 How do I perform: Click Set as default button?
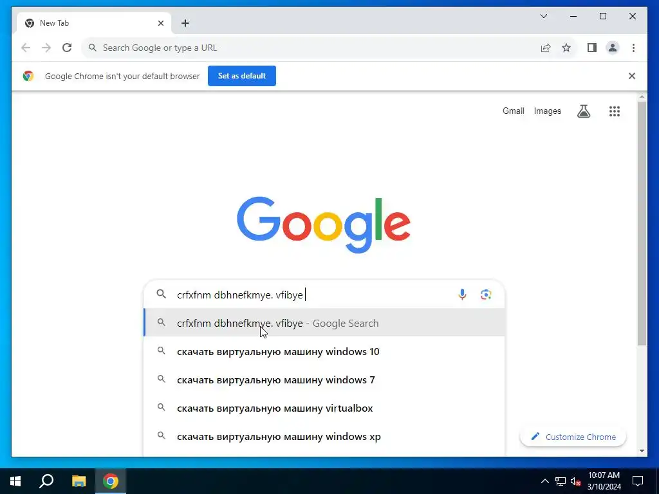click(x=242, y=76)
